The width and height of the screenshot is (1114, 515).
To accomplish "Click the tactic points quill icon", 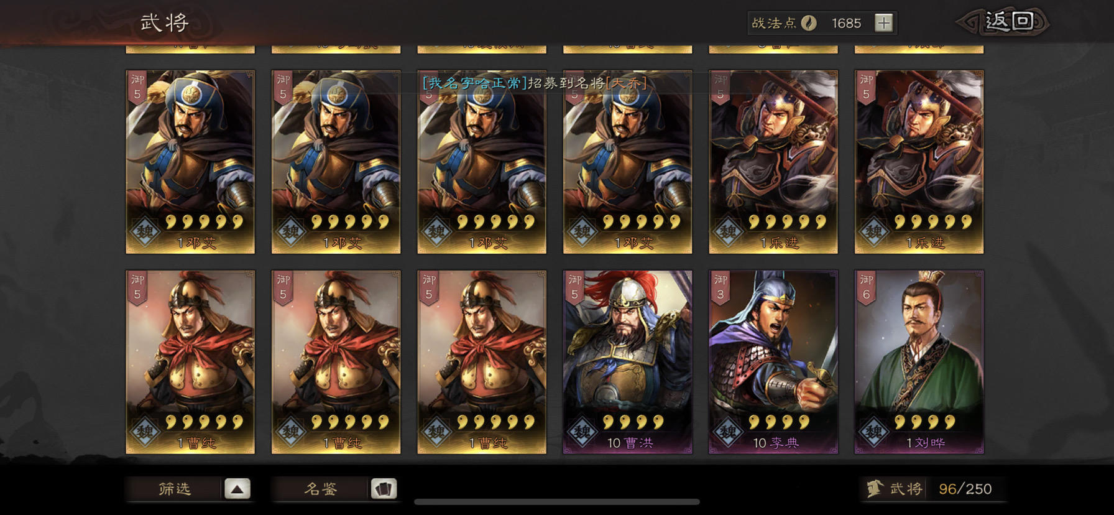I will pos(809,23).
